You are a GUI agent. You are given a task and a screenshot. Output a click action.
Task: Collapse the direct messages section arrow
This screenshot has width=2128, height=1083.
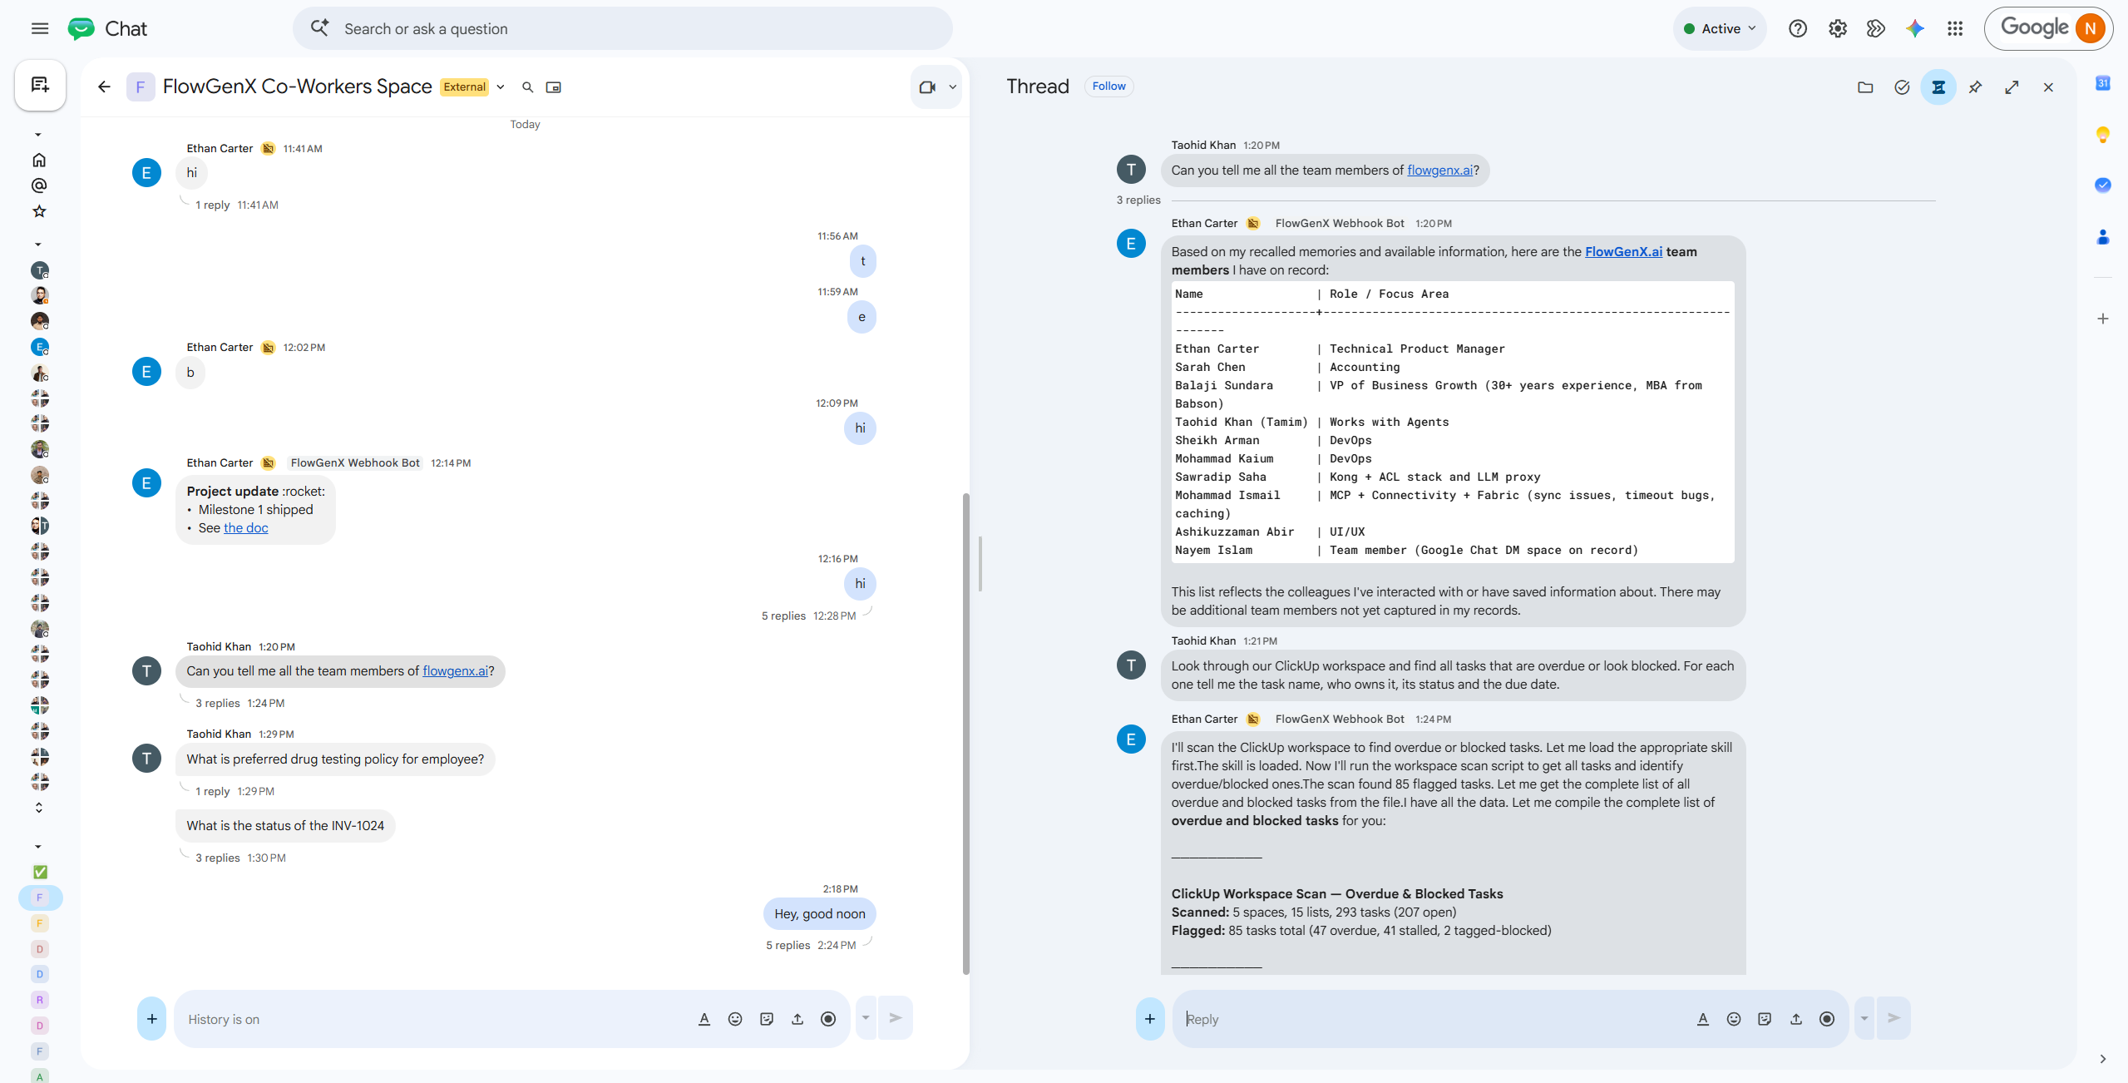point(38,245)
